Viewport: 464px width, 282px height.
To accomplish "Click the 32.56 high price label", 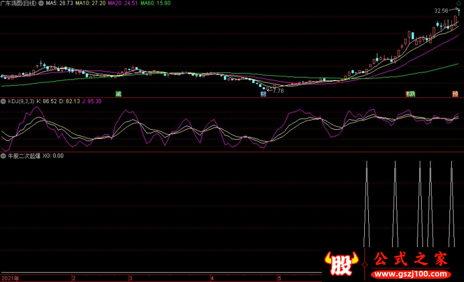I will (441, 11).
